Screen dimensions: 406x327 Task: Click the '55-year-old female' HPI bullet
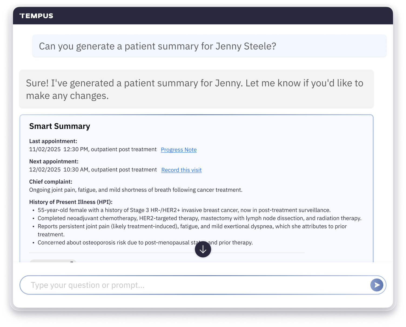(x=184, y=210)
